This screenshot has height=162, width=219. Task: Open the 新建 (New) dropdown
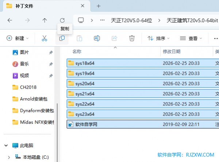point(18,38)
